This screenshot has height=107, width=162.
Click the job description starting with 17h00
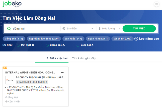tap(36, 90)
